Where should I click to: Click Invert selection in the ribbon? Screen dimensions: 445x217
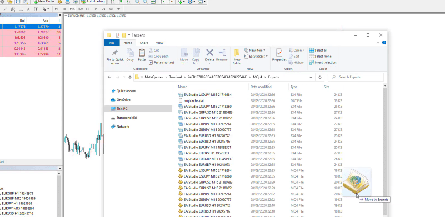pyautogui.click(x=323, y=62)
